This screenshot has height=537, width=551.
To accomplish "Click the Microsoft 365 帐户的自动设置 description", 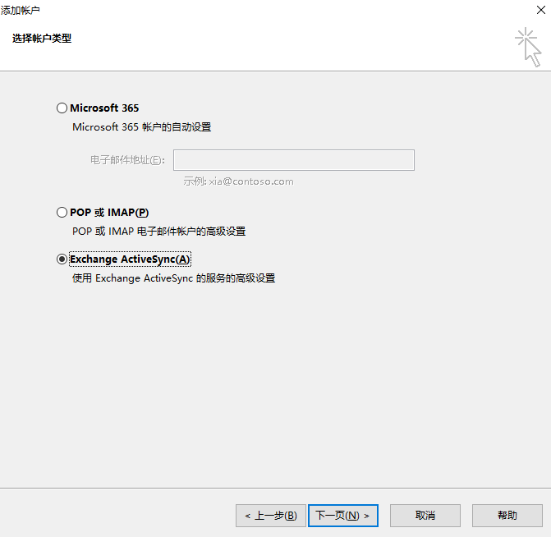I will click(141, 127).
